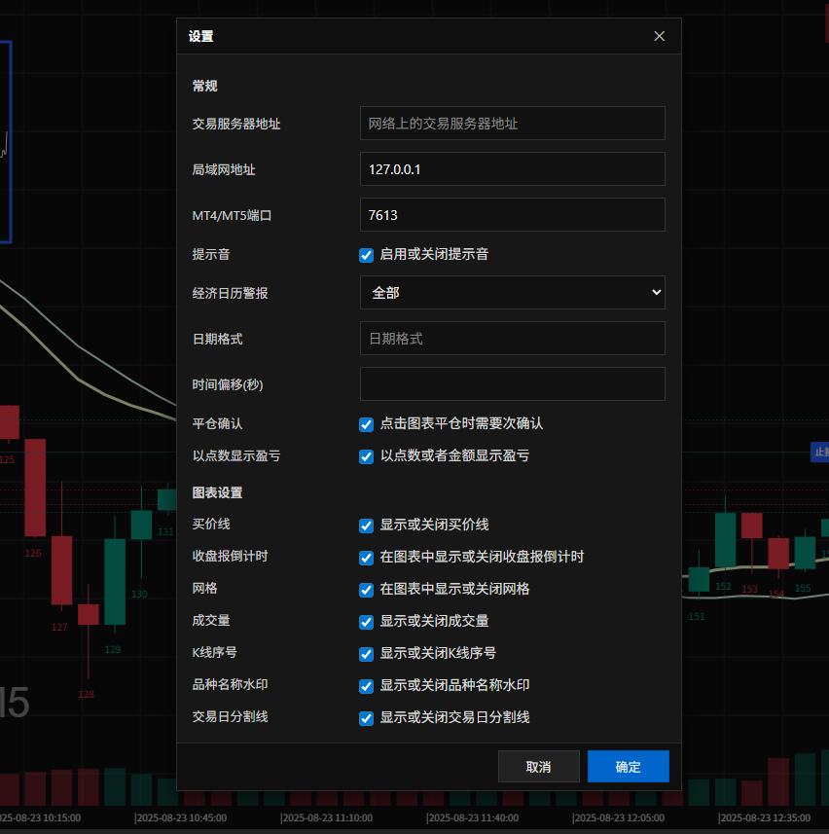The width and height of the screenshot is (829, 834).
Task: Click the 确定 button
Action: point(628,767)
